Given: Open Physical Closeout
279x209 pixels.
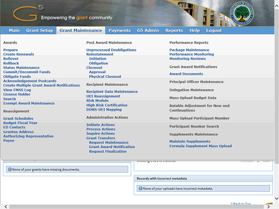Looking at the screenshot, I should pyautogui.click(x=105, y=77).
